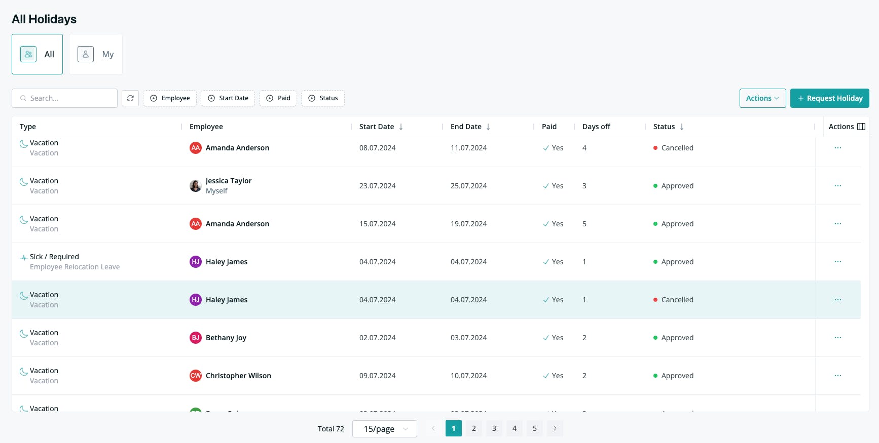Go to next page arrow
The image size is (879, 443).
point(555,428)
